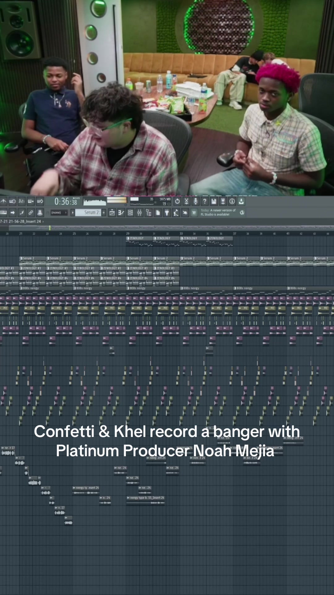The image size is (334, 595).
Task: Click the Save project floppy icon
Action: 214,201
